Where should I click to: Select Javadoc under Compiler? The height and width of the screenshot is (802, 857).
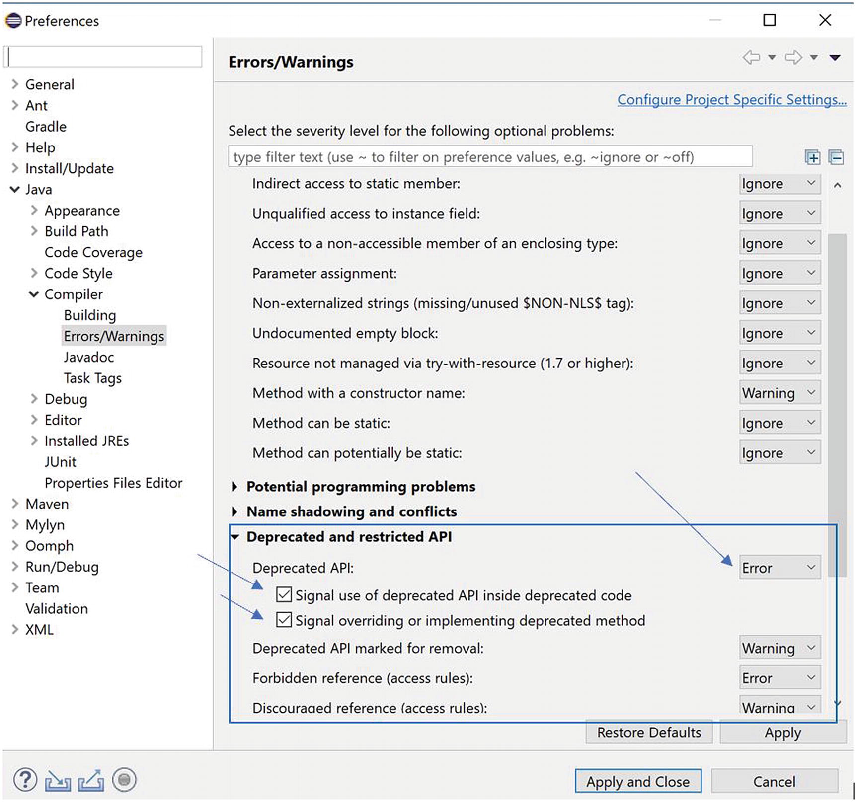pos(89,357)
